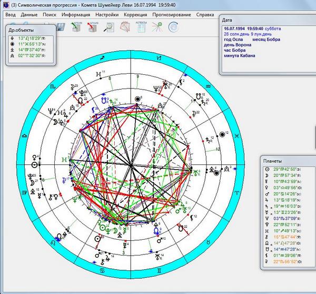Open the Информация menu
Screen dimensions: 316x294
[x=76, y=15]
